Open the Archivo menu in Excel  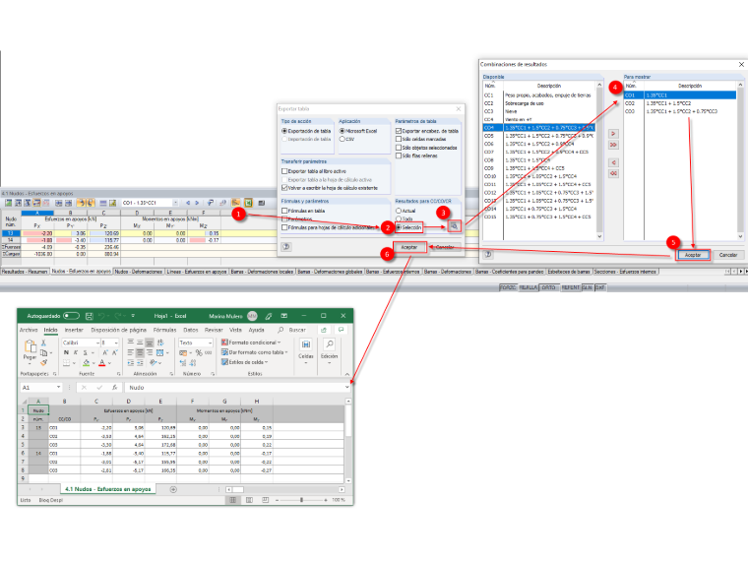pos(29,330)
